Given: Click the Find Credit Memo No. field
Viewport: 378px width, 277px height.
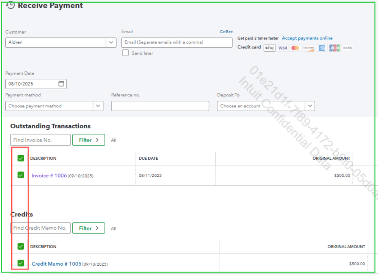Looking at the screenshot, I should pyautogui.click(x=40, y=228).
